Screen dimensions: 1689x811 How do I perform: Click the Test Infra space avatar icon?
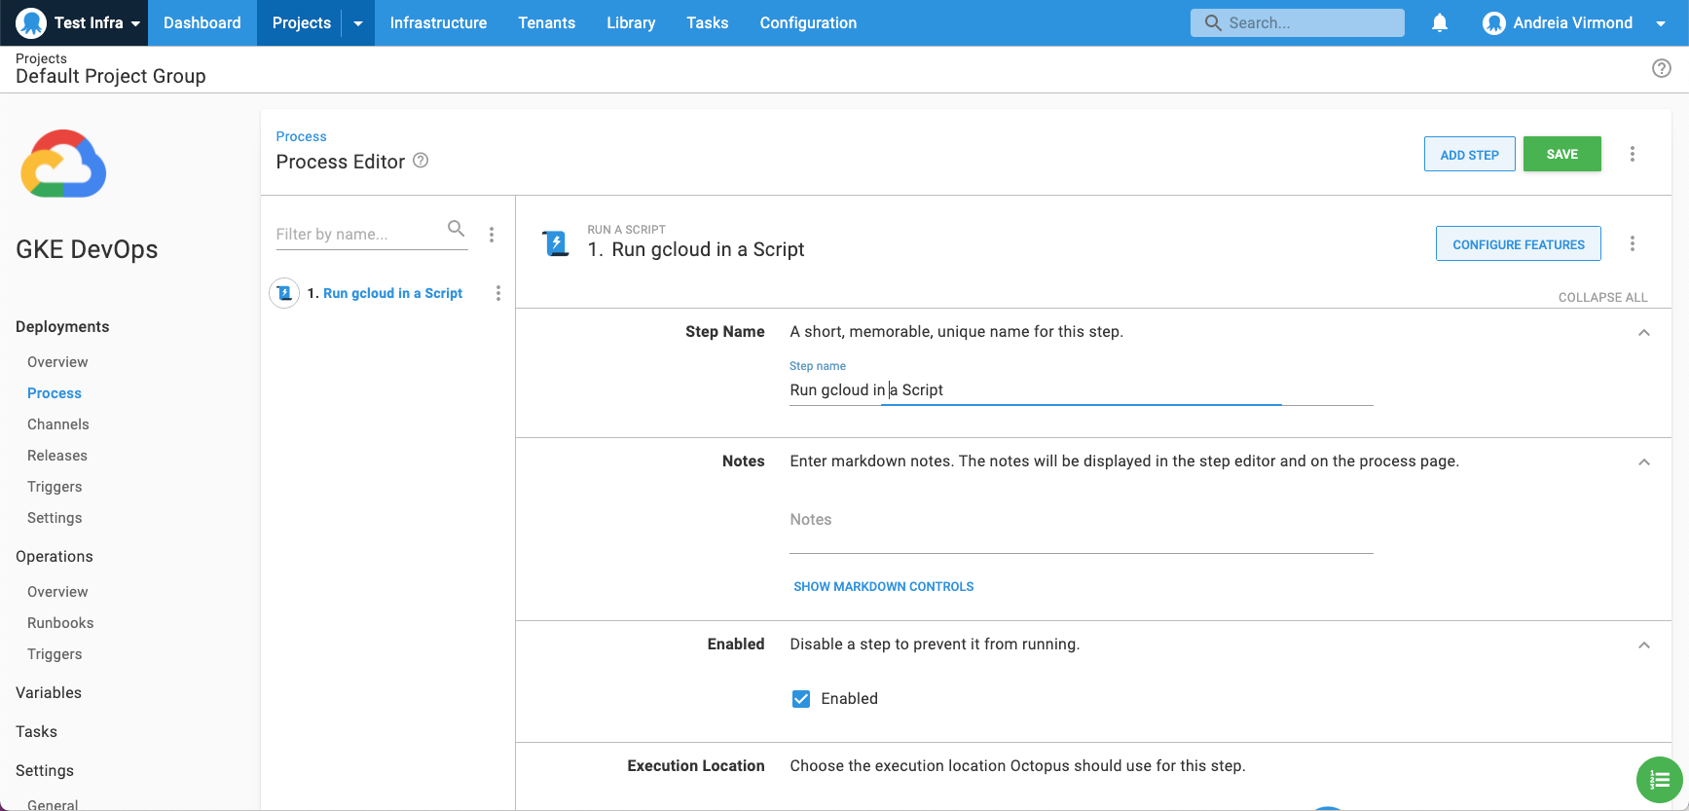click(x=31, y=22)
